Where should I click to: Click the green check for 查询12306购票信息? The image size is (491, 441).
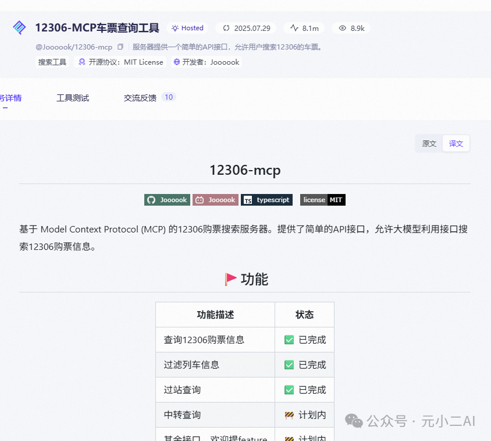pyautogui.click(x=289, y=340)
